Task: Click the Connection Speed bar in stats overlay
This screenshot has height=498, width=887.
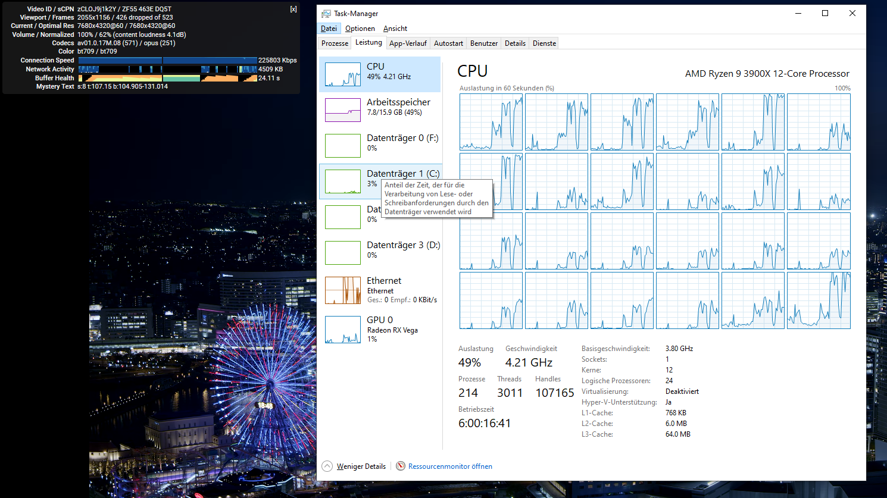Action: pos(168,60)
